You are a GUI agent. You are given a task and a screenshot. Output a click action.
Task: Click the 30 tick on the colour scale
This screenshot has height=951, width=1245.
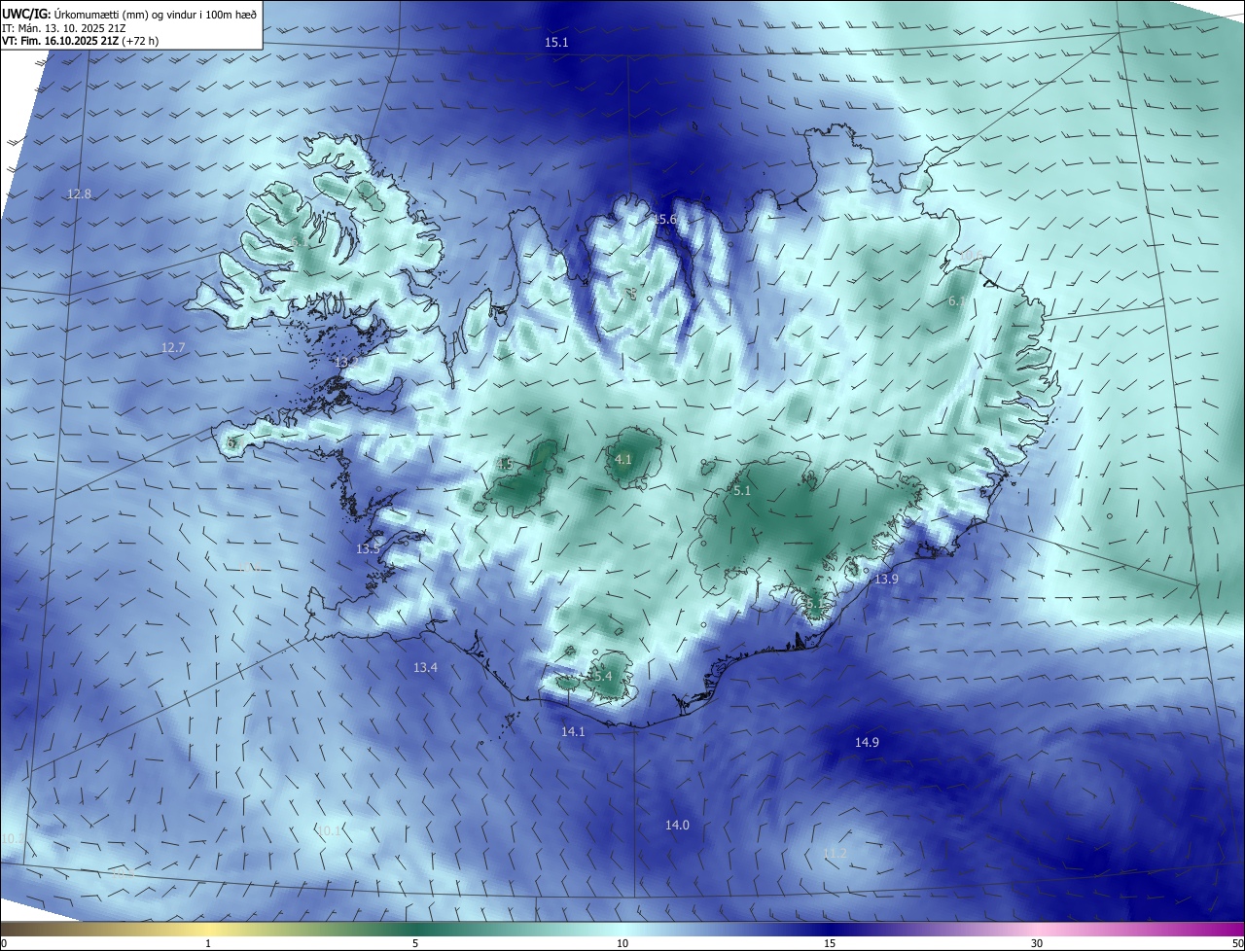pyautogui.click(x=1037, y=943)
